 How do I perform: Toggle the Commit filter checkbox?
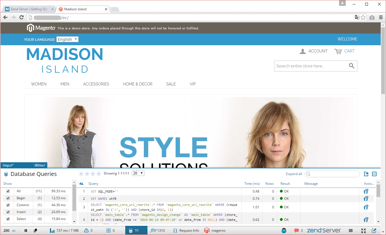click(x=8, y=205)
